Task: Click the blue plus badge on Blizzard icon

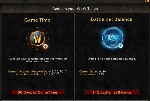Action: (120, 46)
